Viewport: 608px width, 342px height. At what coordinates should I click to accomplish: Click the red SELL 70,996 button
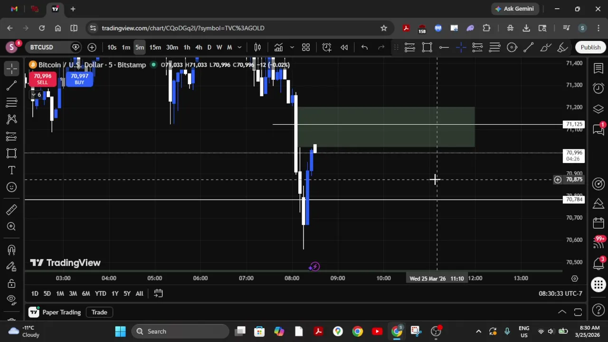tap(42, 79)
